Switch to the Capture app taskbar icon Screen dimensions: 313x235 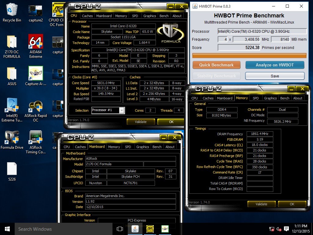pos(165,229)
